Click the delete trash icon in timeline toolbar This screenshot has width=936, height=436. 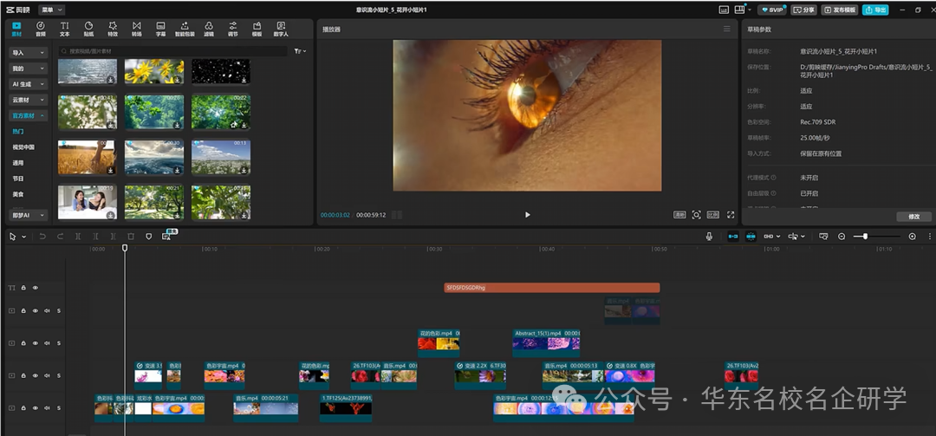click(x=131, y=236)
